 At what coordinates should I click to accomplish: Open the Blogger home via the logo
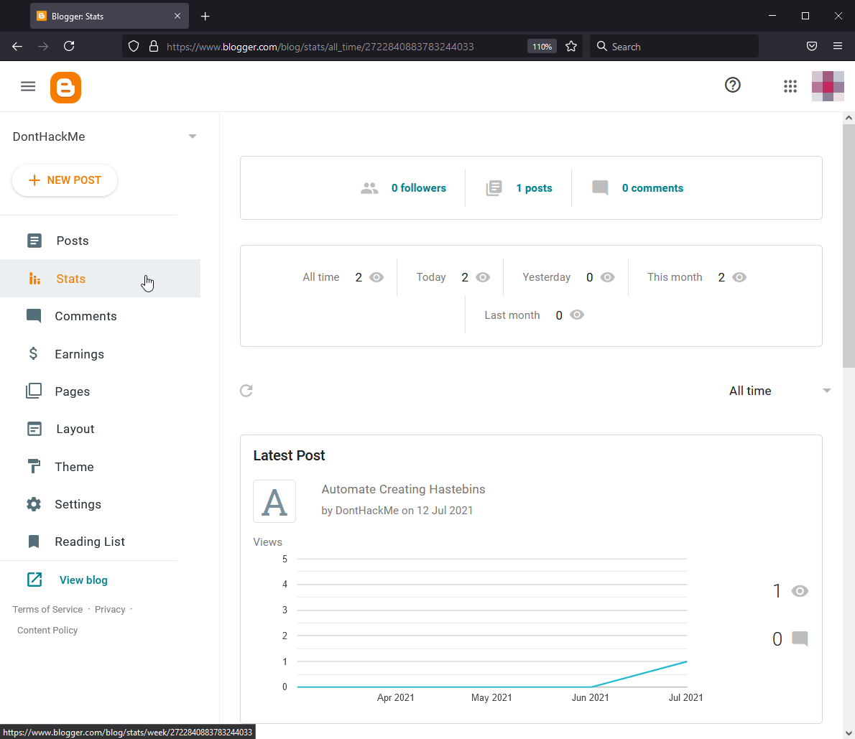coord(65,86)
